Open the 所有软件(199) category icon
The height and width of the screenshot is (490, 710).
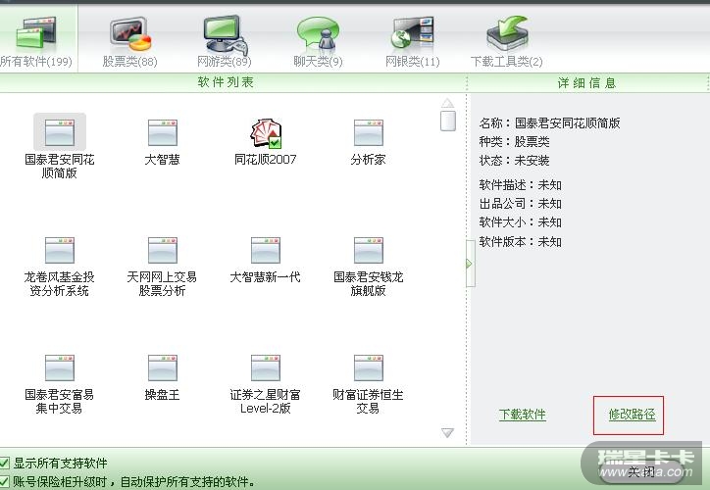36,32
